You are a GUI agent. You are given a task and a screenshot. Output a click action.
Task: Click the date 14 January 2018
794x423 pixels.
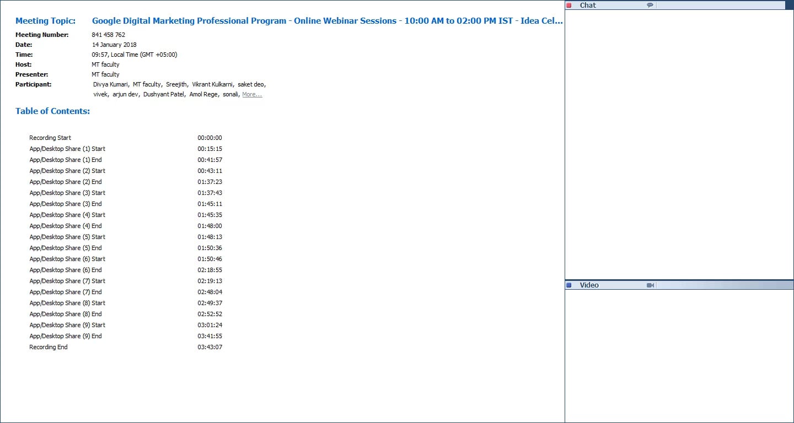(x=114, y=45)
